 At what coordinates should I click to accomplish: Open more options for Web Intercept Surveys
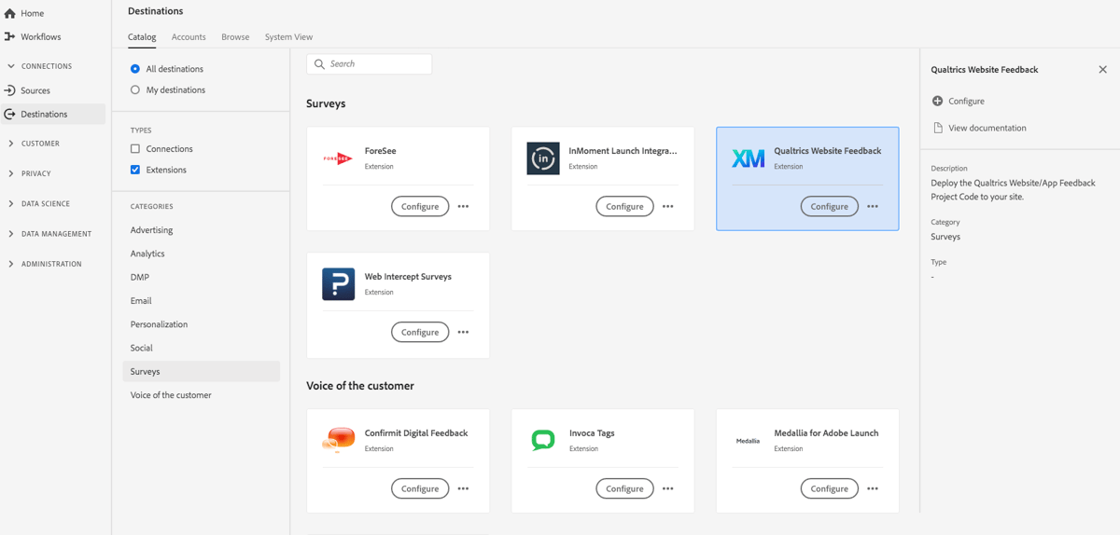pos(463,332)
